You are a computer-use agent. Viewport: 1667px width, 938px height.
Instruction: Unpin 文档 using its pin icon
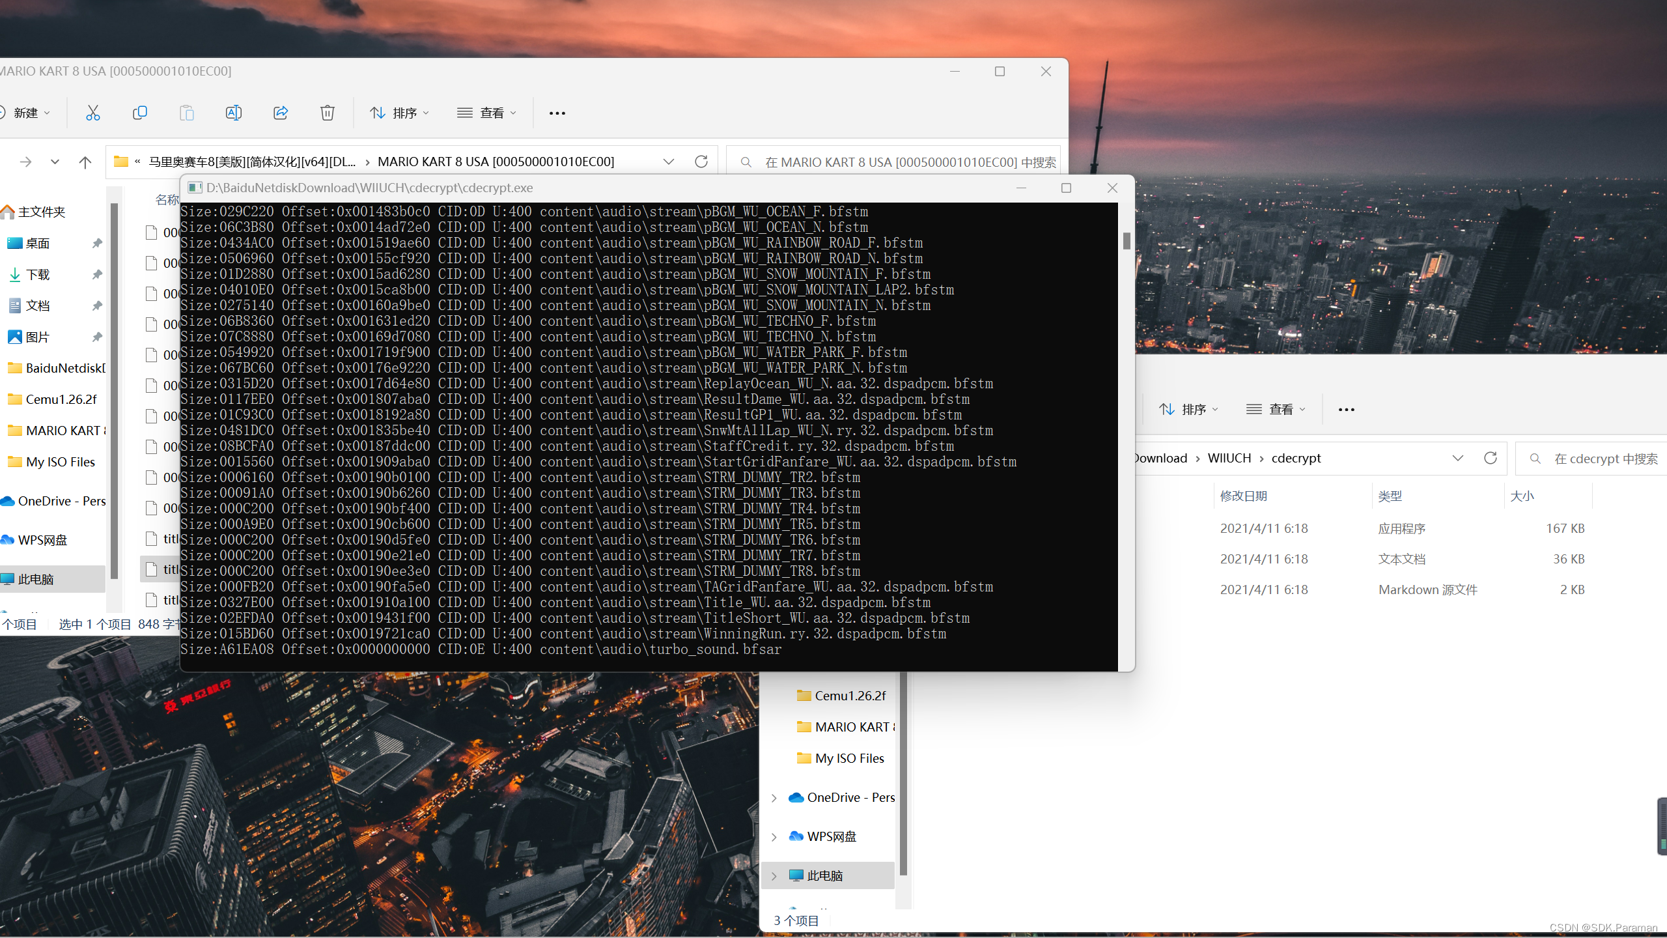click(97, 306)
